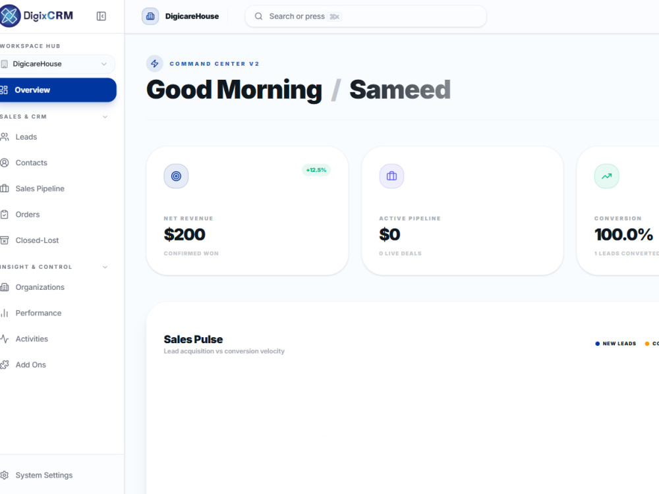The height and width of the screenshot is (494, 659).
Task: Open Closed-Lost deals
Action: [37, 240]
